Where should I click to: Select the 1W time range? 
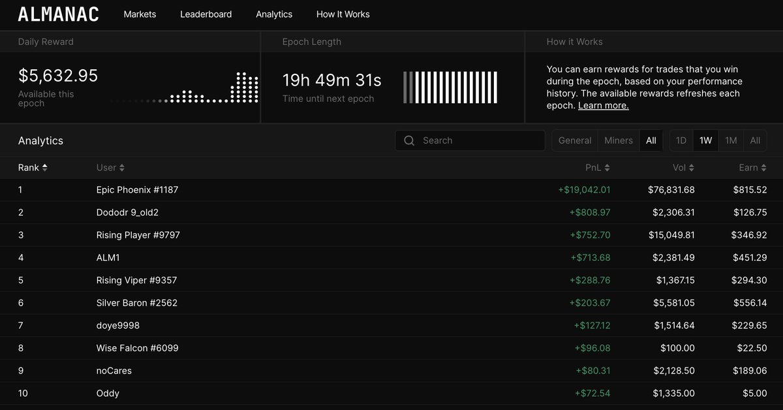[705, 140]
